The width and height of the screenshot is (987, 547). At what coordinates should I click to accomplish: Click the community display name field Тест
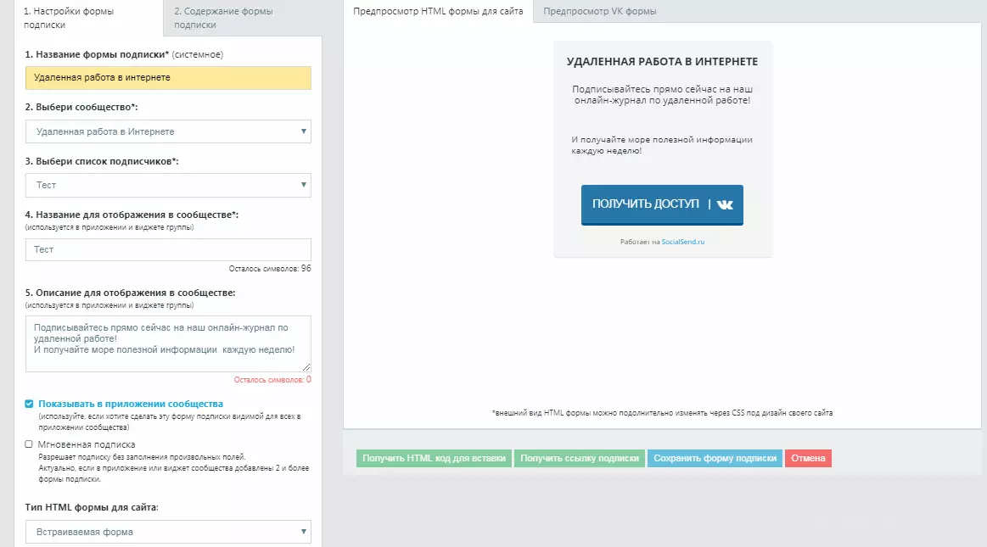168,249
